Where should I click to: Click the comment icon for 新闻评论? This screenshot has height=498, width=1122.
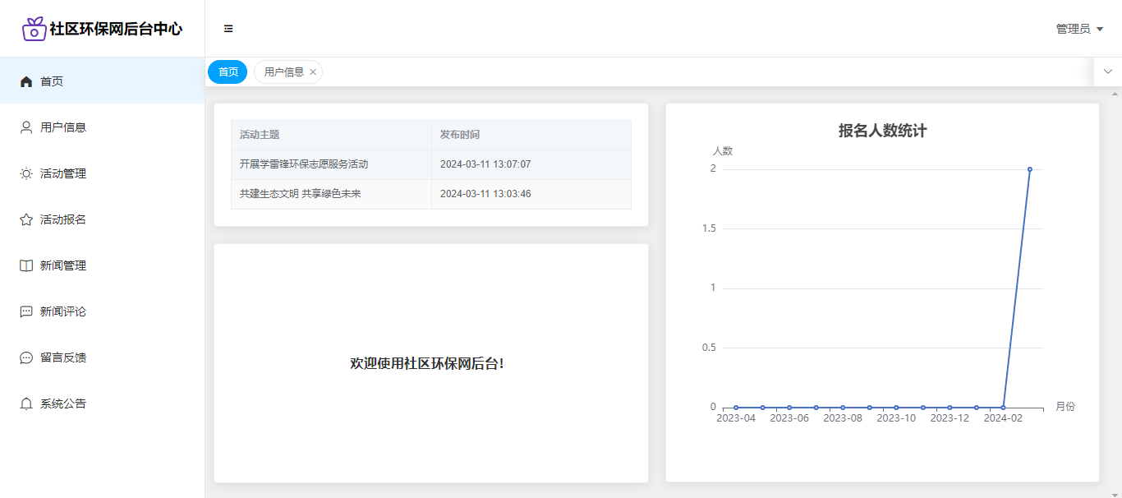click(26, 311)
